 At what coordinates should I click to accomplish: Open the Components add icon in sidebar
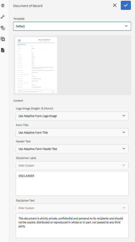pos(3,39)
